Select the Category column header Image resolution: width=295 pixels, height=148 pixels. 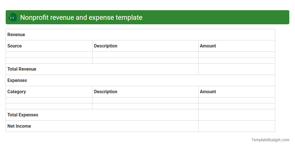tap(49, 92)
